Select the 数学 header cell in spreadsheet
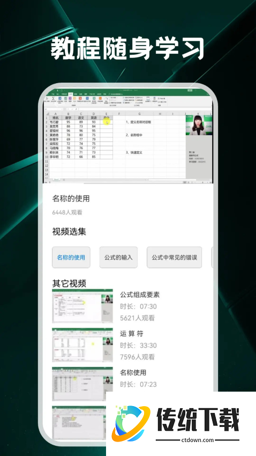 [68, 118]
